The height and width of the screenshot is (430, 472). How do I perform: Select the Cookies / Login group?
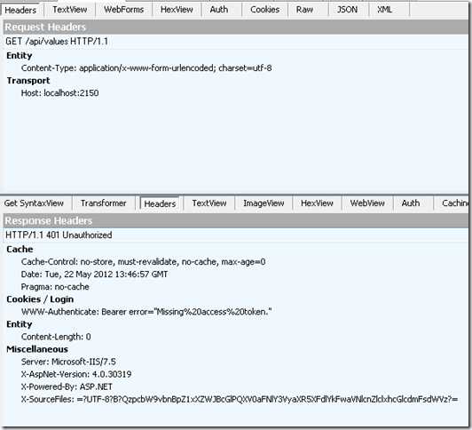point(40,299)
